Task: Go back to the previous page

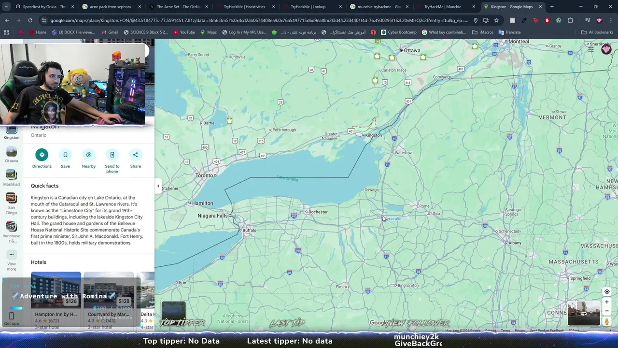Action: (x=7, y=20)
